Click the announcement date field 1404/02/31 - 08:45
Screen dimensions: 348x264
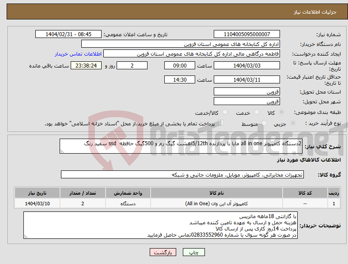pos(68,34)
